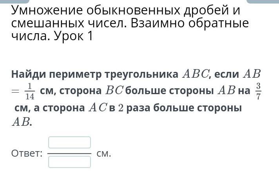Click the "см." unit label after the answer
Screen dimensions: 279x175
point(104,153)
